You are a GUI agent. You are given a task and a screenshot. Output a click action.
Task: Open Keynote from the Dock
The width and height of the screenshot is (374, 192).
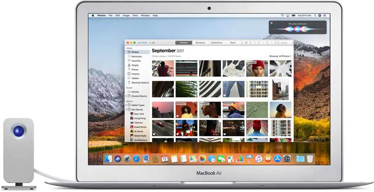(x=249, y=158)
